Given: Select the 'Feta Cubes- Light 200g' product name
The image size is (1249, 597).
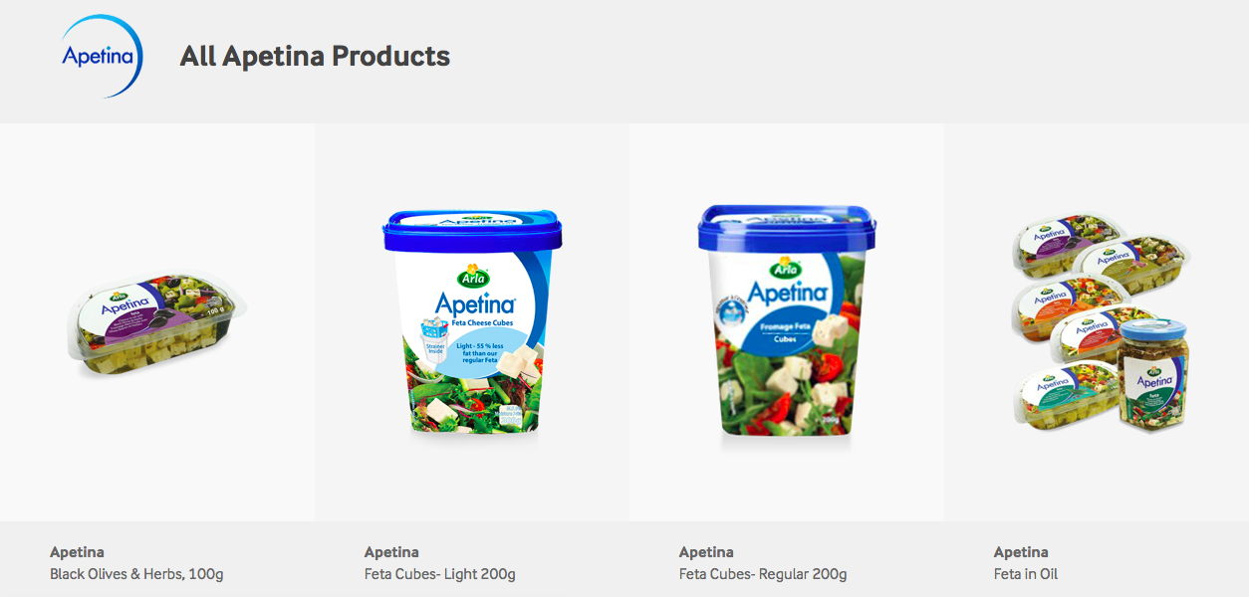Looking at the screenshot, I should point(440,574).
